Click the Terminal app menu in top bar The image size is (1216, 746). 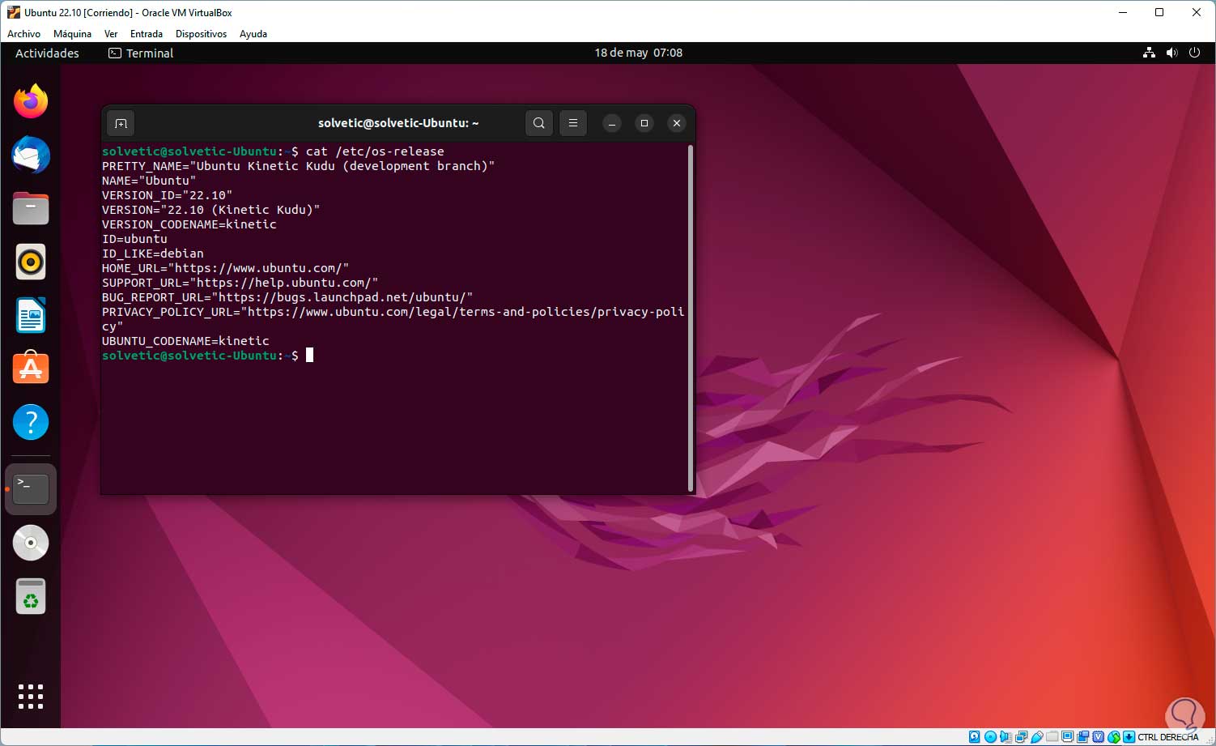141,53
